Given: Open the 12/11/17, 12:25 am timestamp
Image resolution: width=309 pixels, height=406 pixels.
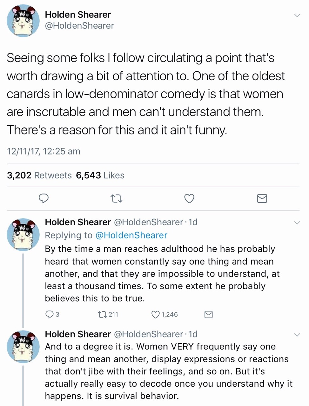Looking at the screenshot, I should tap(44, 151).
